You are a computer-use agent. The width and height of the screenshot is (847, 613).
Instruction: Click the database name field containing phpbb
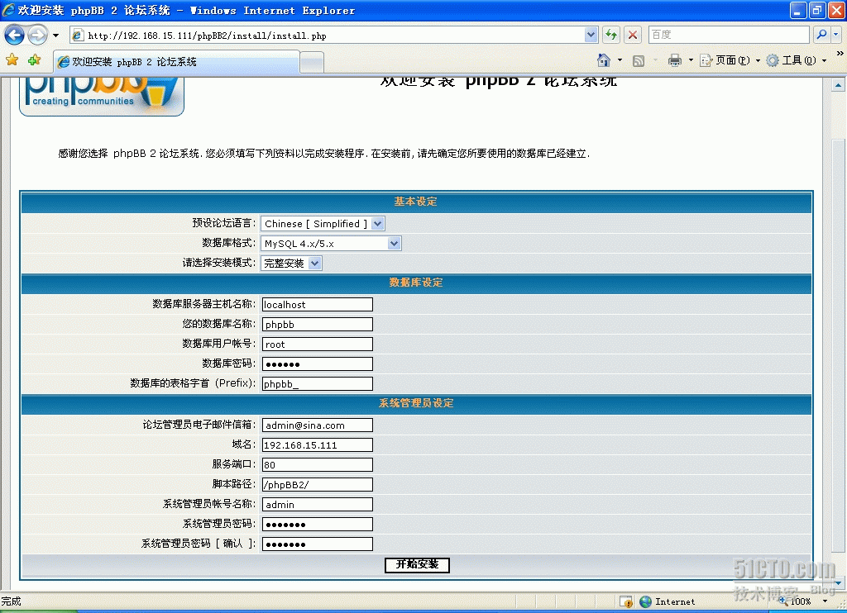[317, 325]
